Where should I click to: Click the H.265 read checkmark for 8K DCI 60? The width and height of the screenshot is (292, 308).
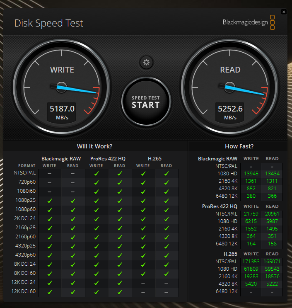[167, 274]
